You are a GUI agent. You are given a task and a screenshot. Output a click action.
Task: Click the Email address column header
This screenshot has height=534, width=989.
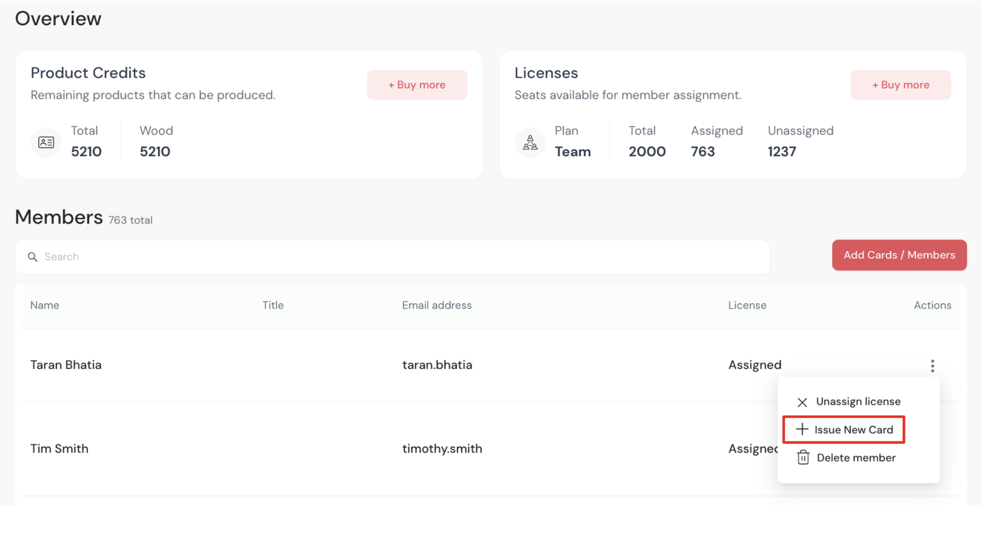click(x=437, y=305)
